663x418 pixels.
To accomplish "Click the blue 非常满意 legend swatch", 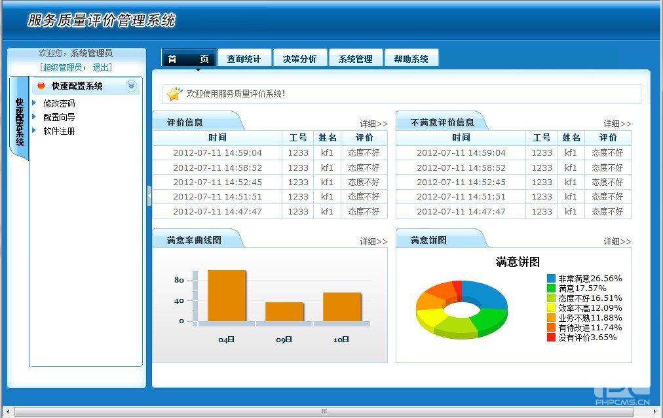I will [x=551, y=279].
